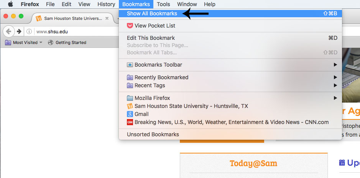Click the red close window button
360x178 pixels.
6,16
